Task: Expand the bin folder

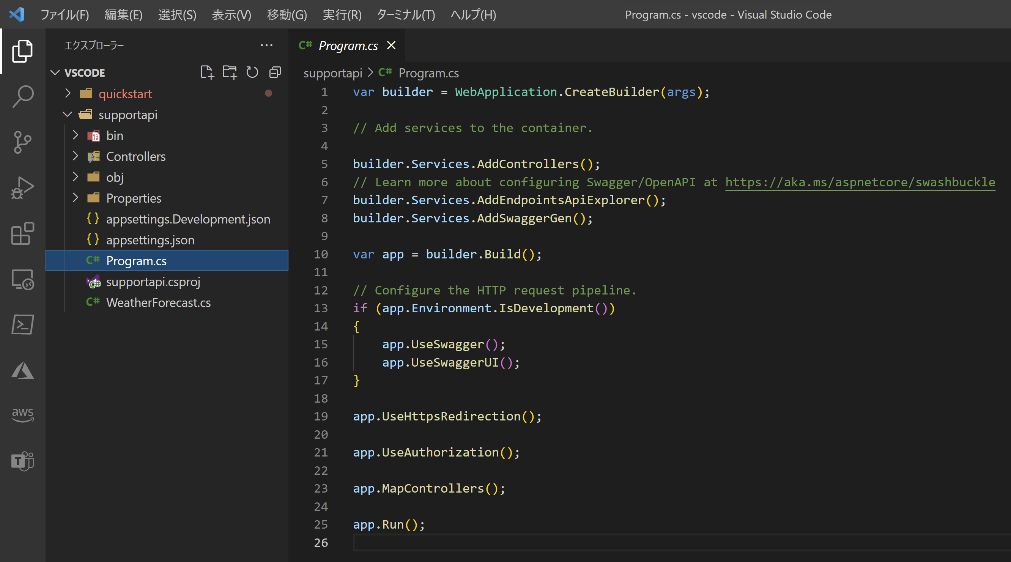Action: [76, 135]
